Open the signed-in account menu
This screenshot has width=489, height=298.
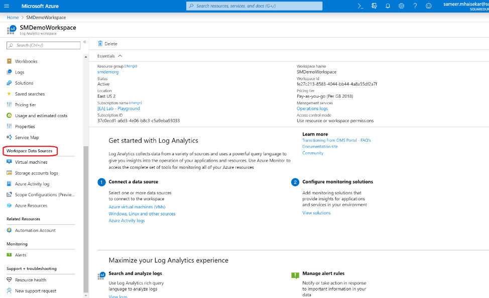[466, 6]
